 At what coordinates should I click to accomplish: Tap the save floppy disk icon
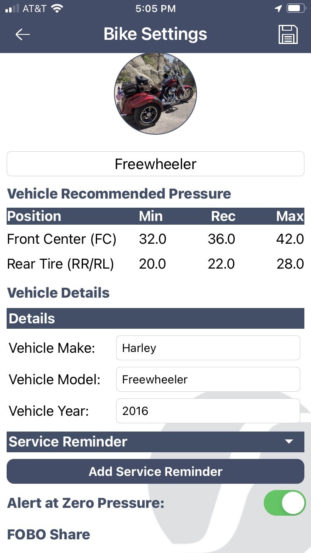pos(288,34)
